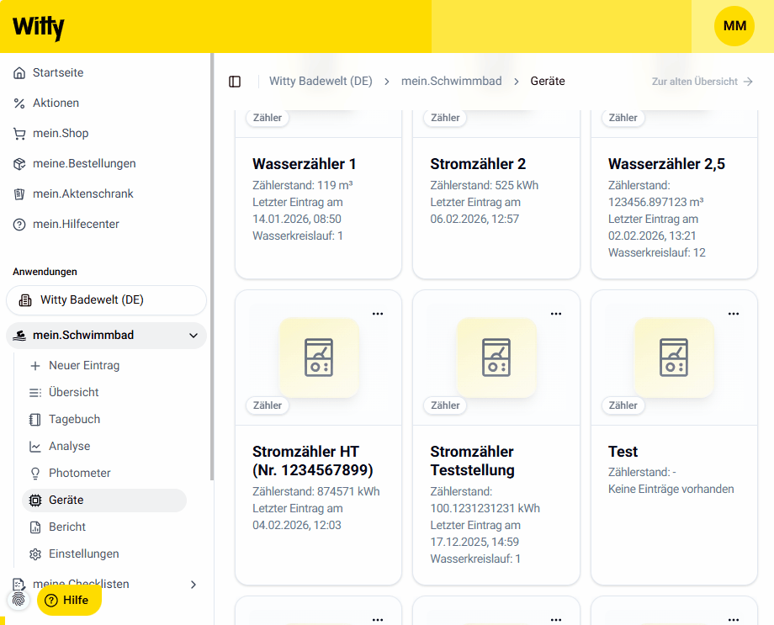This screenshot has height=625, width=774.
Task: Click the meter icon of Stromzähler Teststellung
Action: click(496, 358)
